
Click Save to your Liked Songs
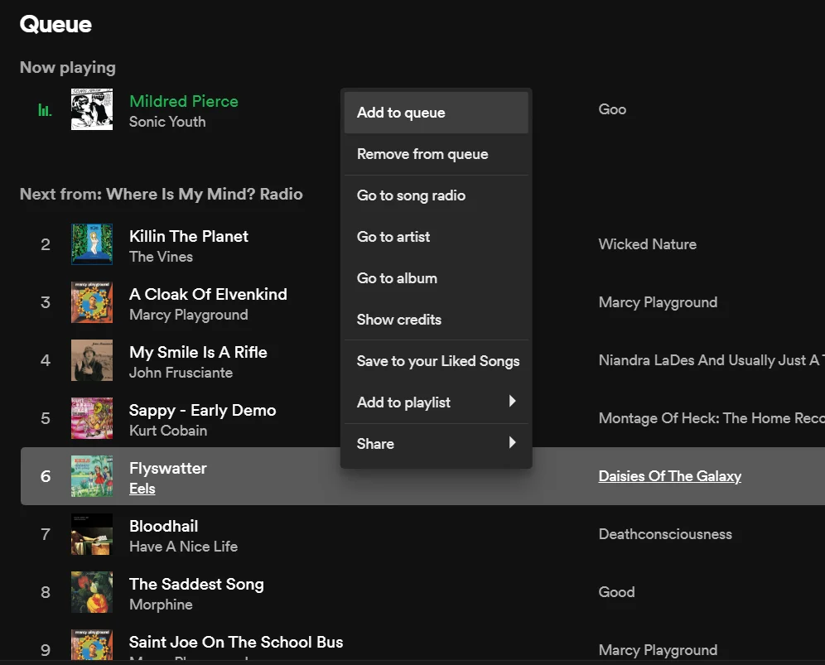click(437, 361)
